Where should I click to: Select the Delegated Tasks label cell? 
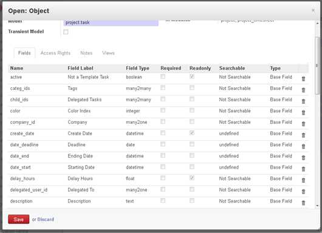pyautogui.click(x=84, y=100)
